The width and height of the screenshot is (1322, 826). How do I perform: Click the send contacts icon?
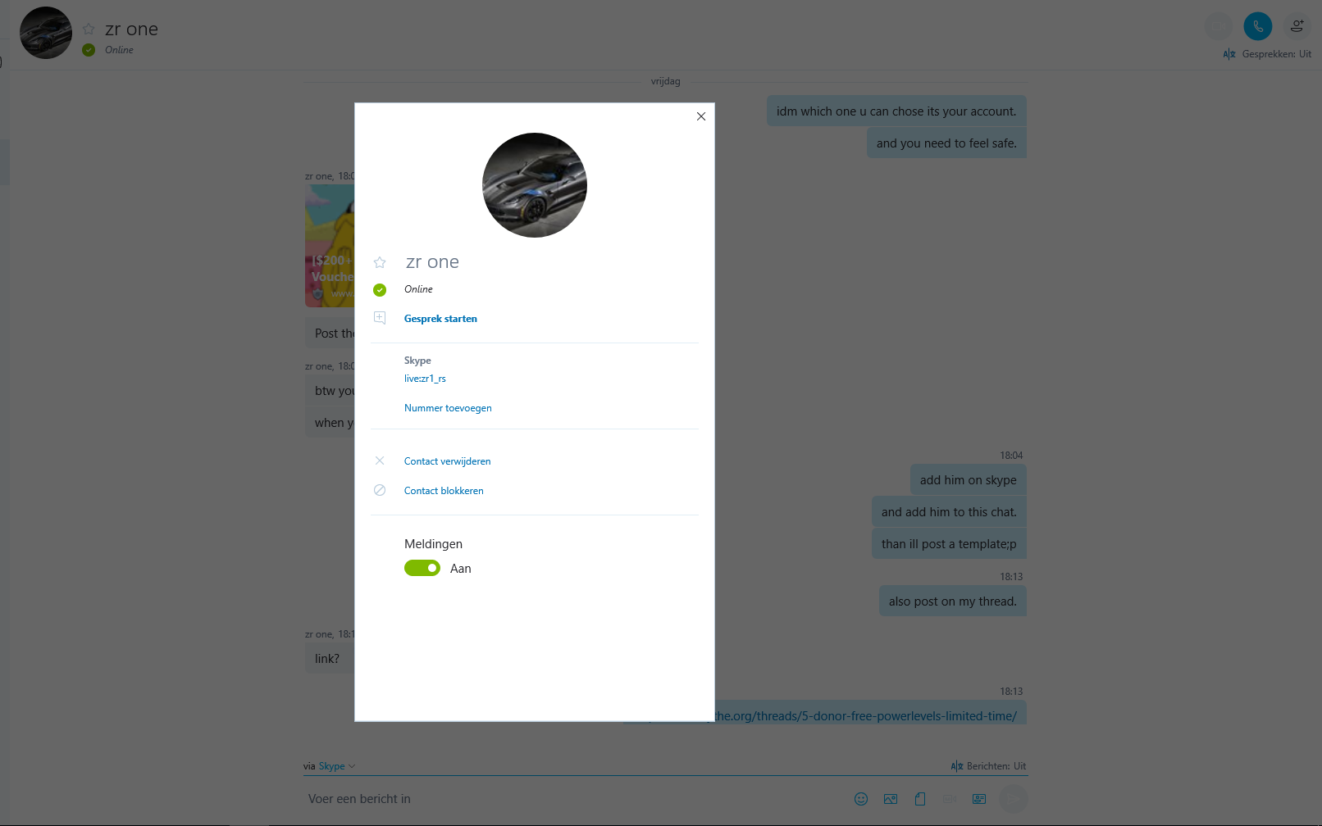pyautogui.click(x=979, y=799)
